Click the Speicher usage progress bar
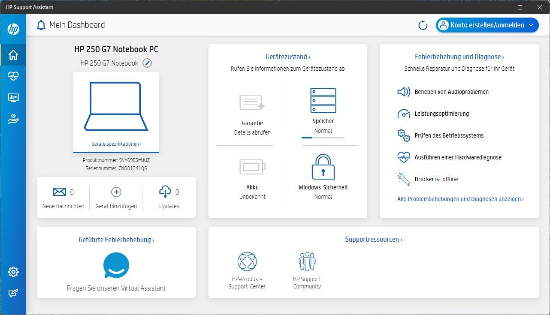550x315 pixels. pos(323,138)
